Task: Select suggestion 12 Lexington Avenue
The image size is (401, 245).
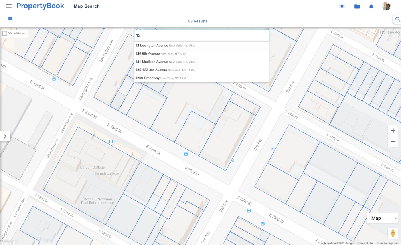Action: (202, 46)
